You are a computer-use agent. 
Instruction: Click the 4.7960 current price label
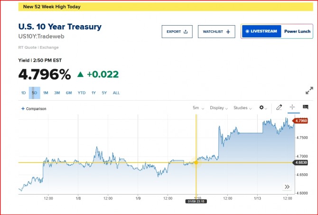coord(301,121)
